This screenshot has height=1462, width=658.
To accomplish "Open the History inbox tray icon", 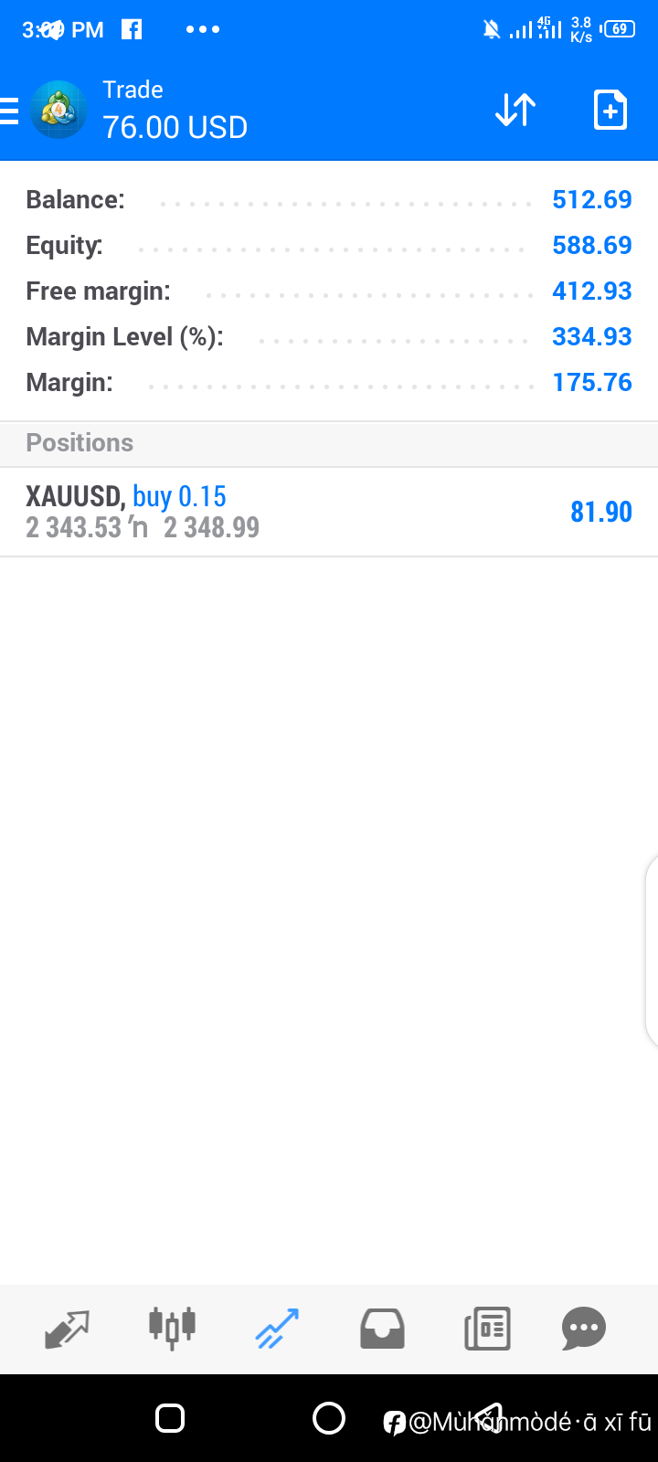I will [382, 1329].
